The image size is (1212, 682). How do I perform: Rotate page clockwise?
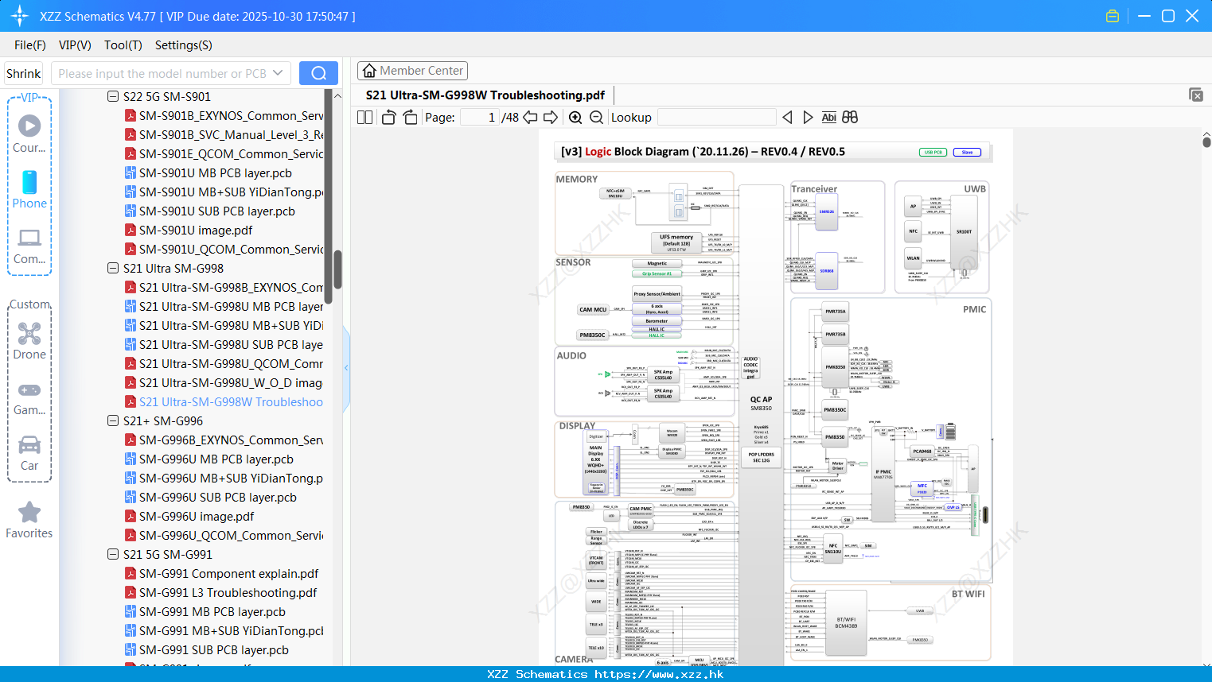410,117
